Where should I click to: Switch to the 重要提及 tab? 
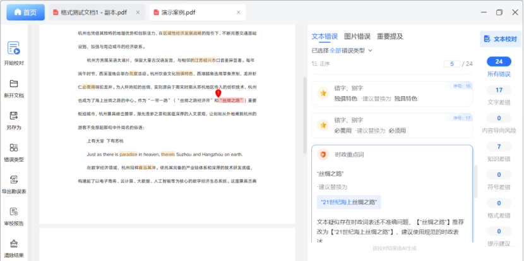(390, 36)
